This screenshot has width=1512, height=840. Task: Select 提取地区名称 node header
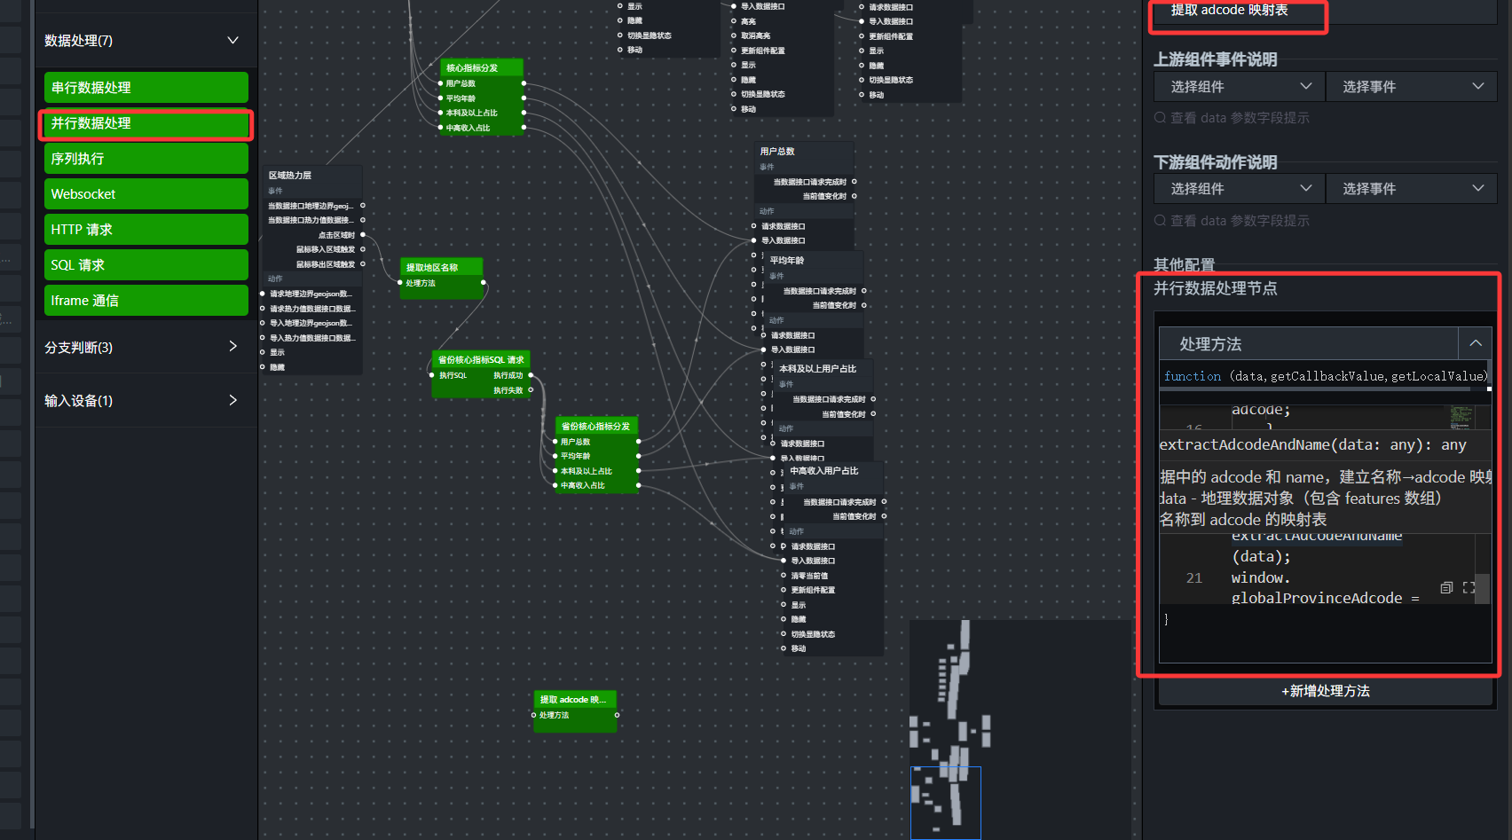click(x=441, y=267)
